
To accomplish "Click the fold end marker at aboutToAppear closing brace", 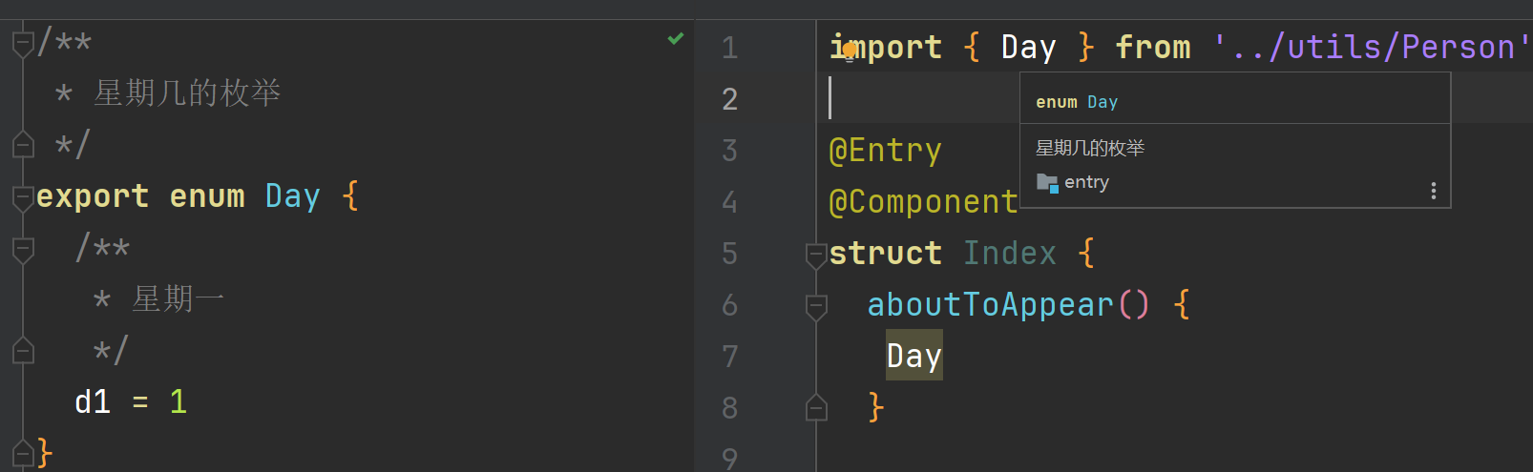I will point(816,408).
